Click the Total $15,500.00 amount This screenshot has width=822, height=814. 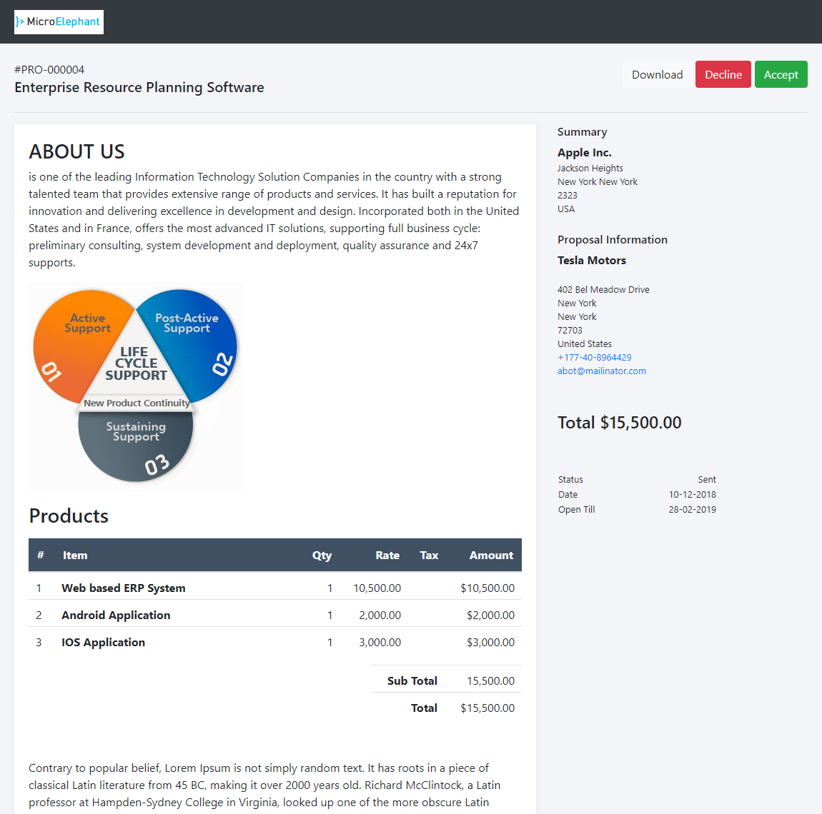(x=619, y=423)
